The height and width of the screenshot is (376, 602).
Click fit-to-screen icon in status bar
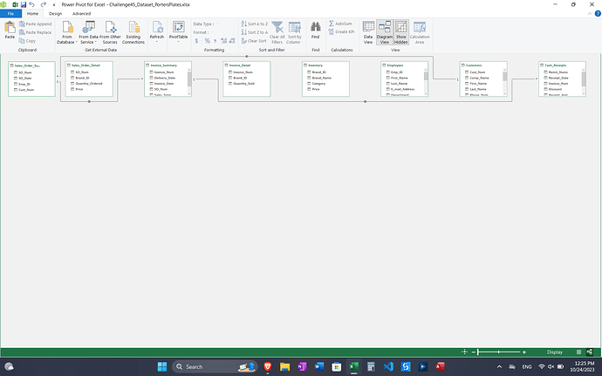coord(464,352)
